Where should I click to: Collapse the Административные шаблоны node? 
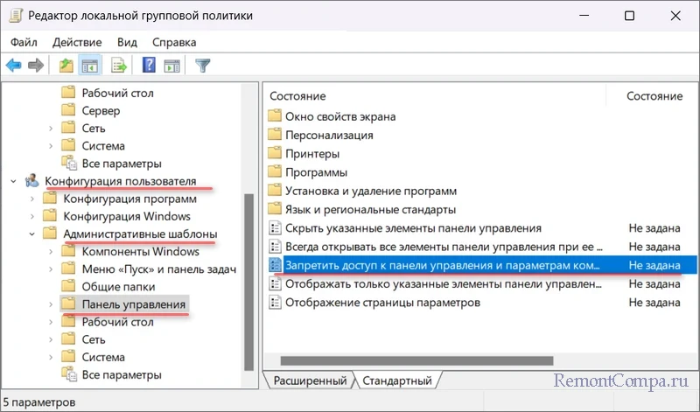(x=32, y=234)
